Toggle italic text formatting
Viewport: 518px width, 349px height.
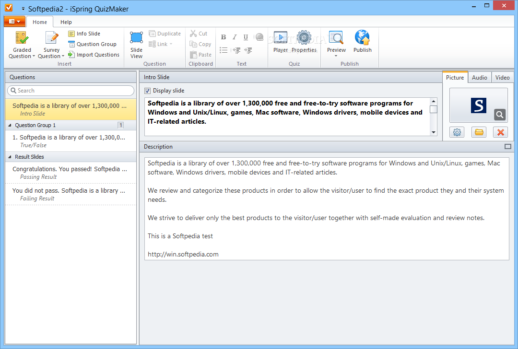click(x=235, y=37)
